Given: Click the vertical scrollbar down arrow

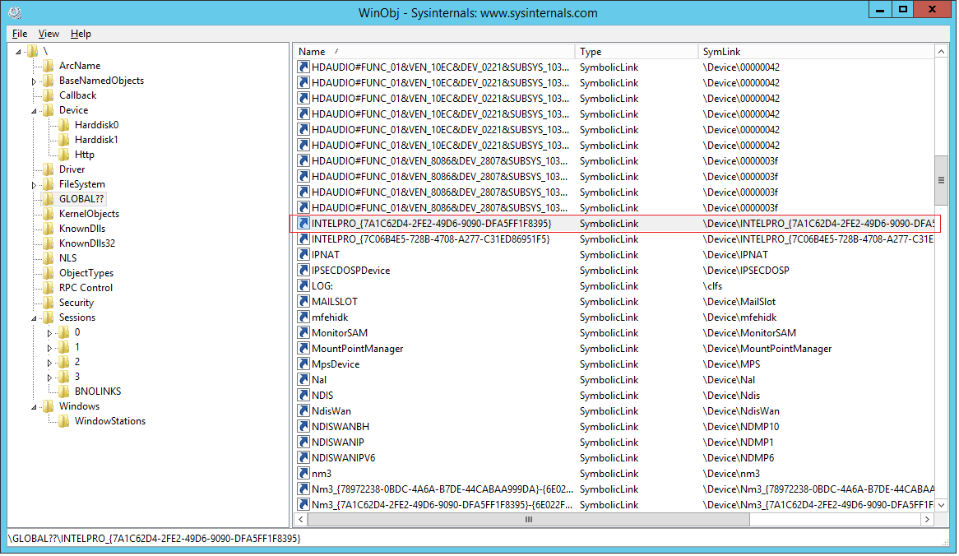Looking at the screenshot, I should (941, 505).
